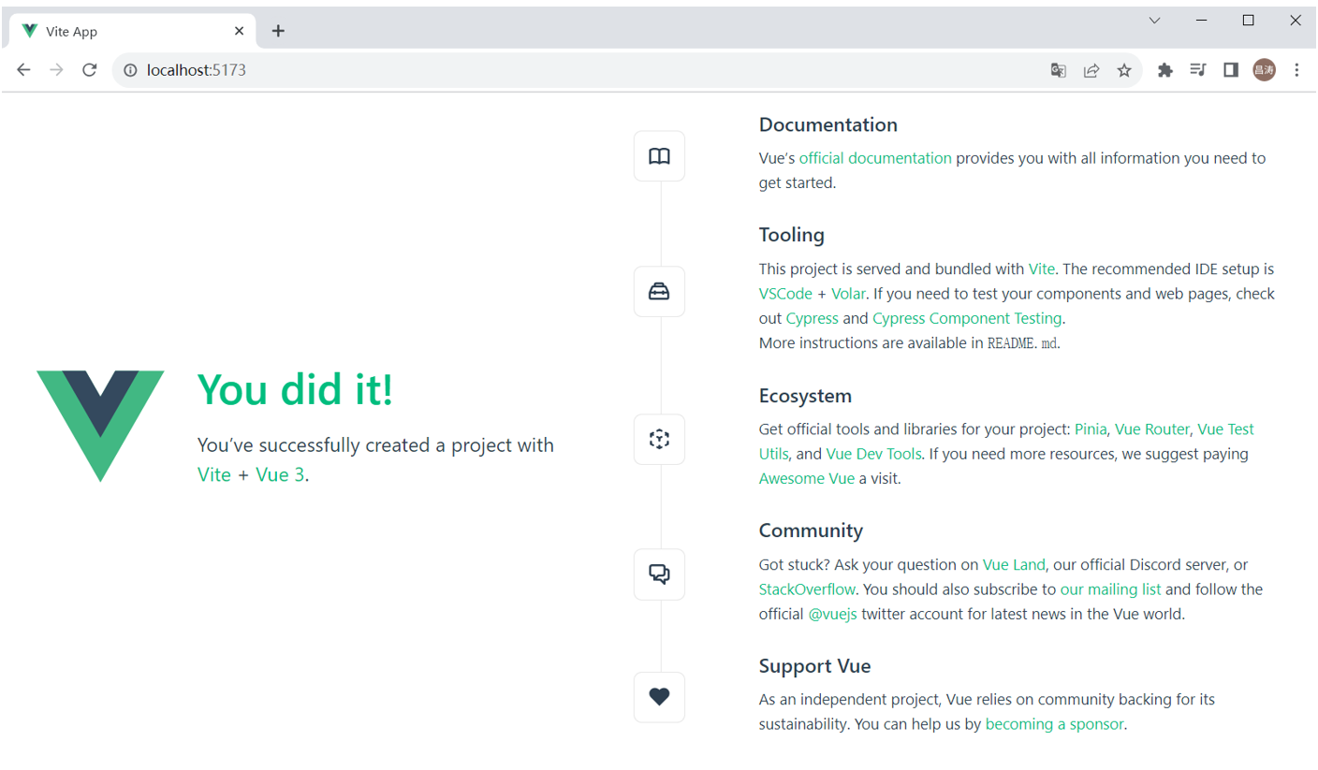Click the Support Vue heading
Image resolution: width=1318 pixels, height=770 pixels.
815,666
